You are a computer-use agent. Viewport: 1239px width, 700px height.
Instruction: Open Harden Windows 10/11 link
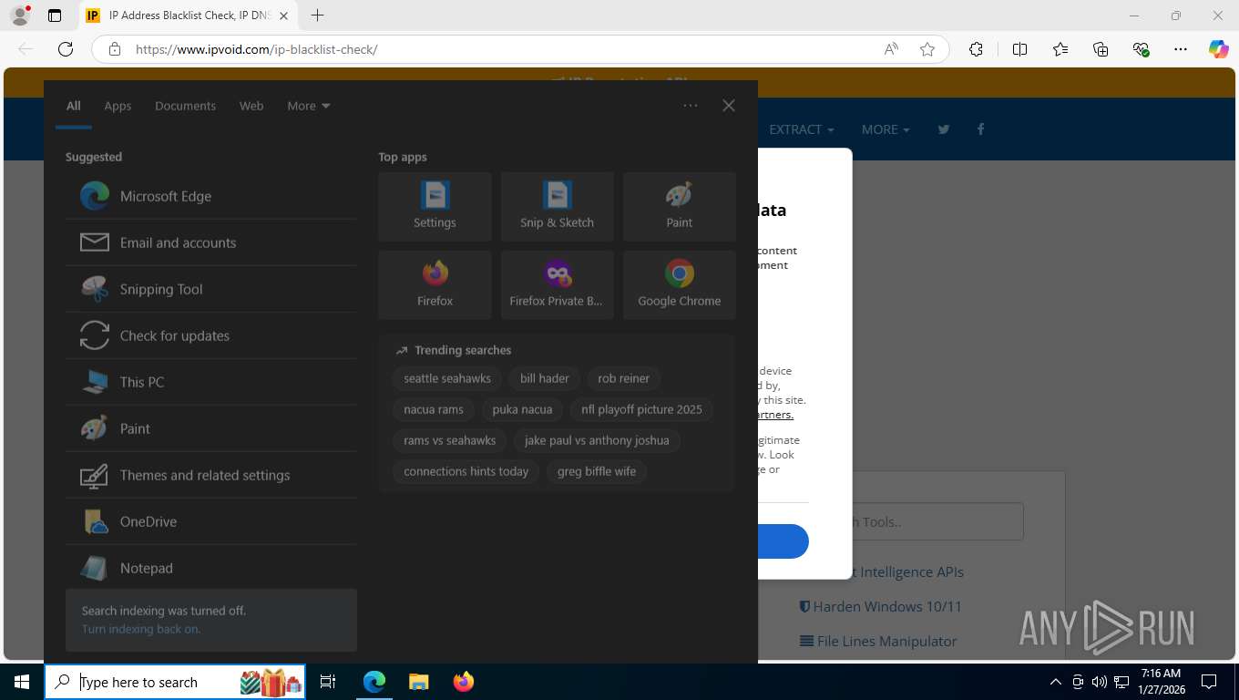[x=880, y=606]
